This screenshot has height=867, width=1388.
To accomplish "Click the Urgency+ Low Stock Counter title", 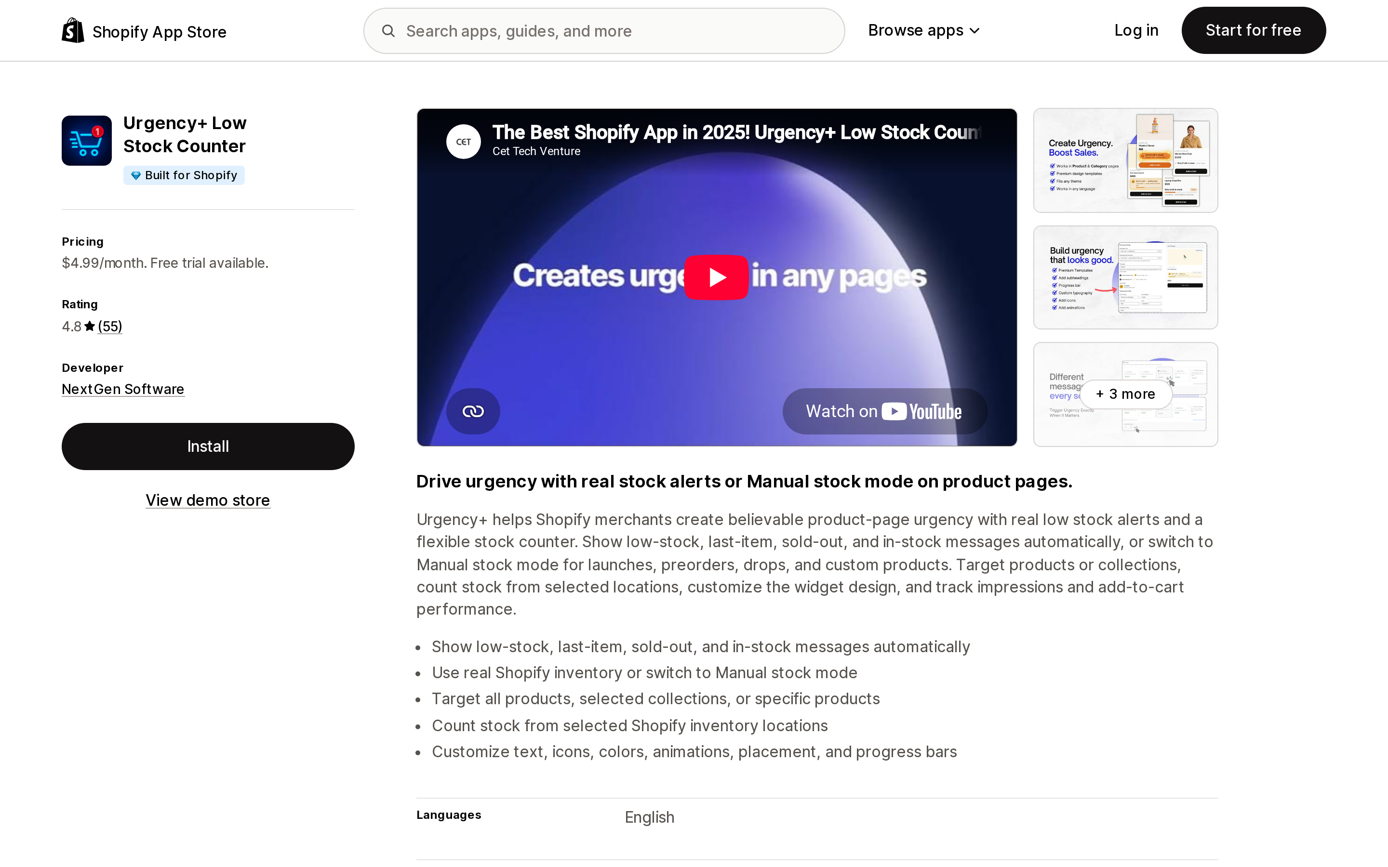I will [x=185, y=135].
